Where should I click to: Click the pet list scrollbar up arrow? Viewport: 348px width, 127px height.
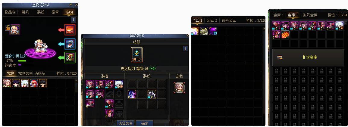pos(76,81)
